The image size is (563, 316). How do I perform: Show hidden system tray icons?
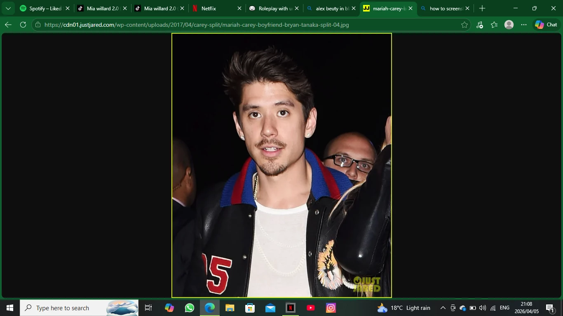pyautogui.click(x=443, y=308)
